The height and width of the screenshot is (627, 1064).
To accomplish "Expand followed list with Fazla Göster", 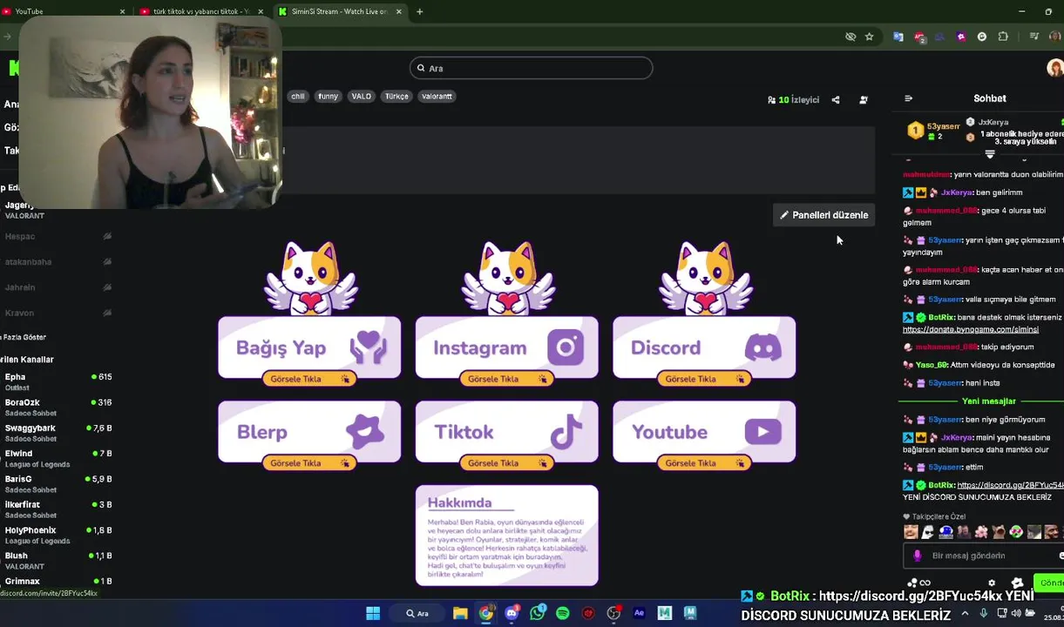I will point(24,337).
